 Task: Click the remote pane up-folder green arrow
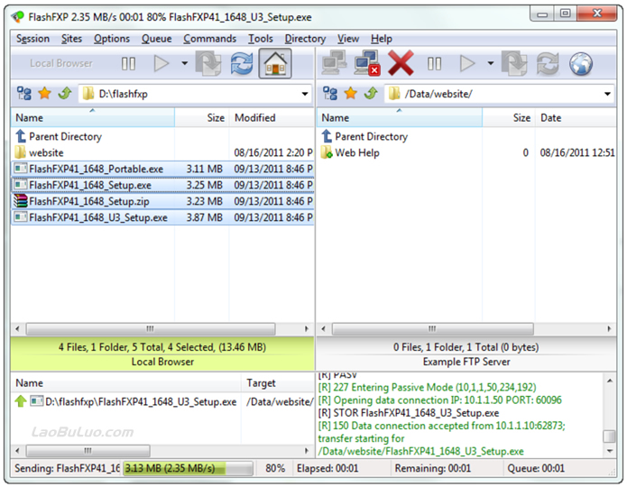click(371, 94)
